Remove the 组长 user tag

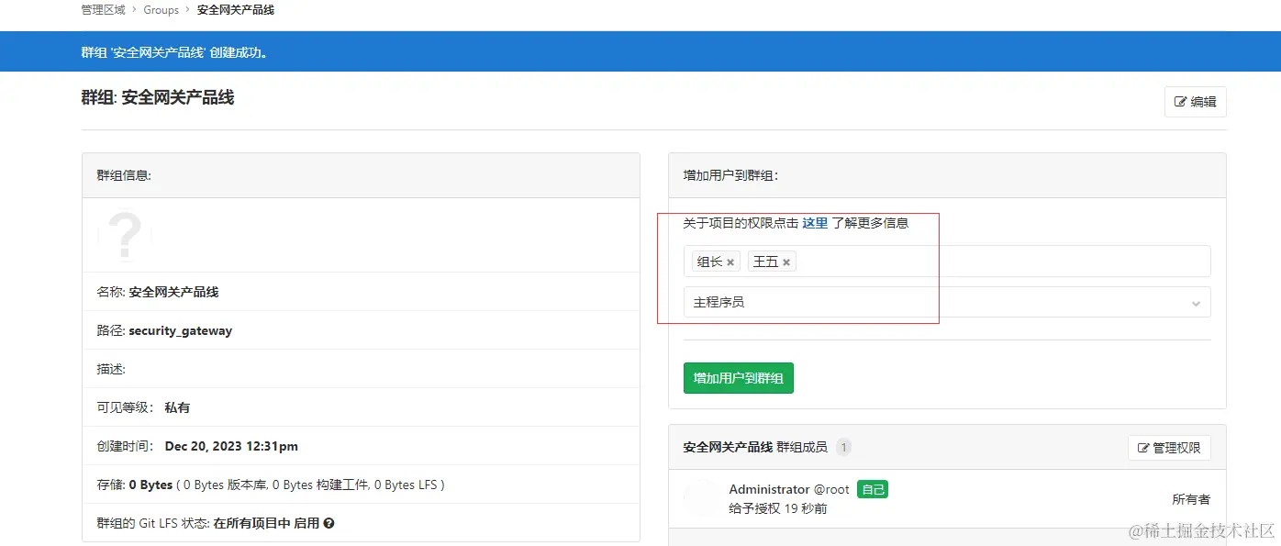(730, 262)
